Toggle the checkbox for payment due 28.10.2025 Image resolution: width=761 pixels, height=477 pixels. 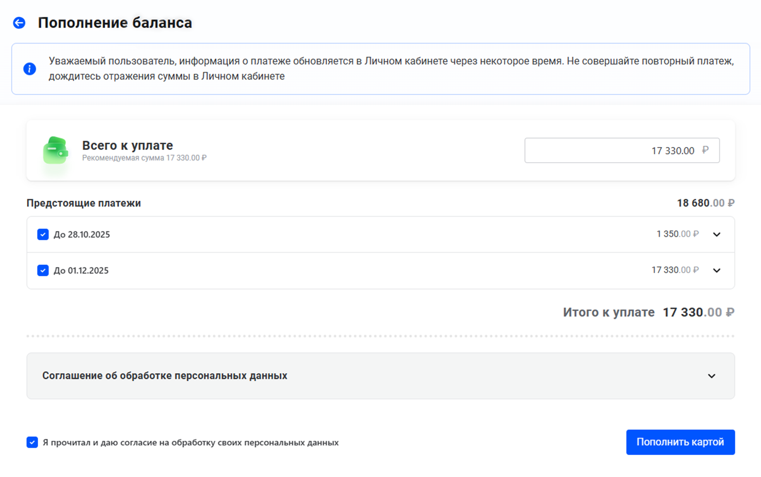(x=43, y=234)
